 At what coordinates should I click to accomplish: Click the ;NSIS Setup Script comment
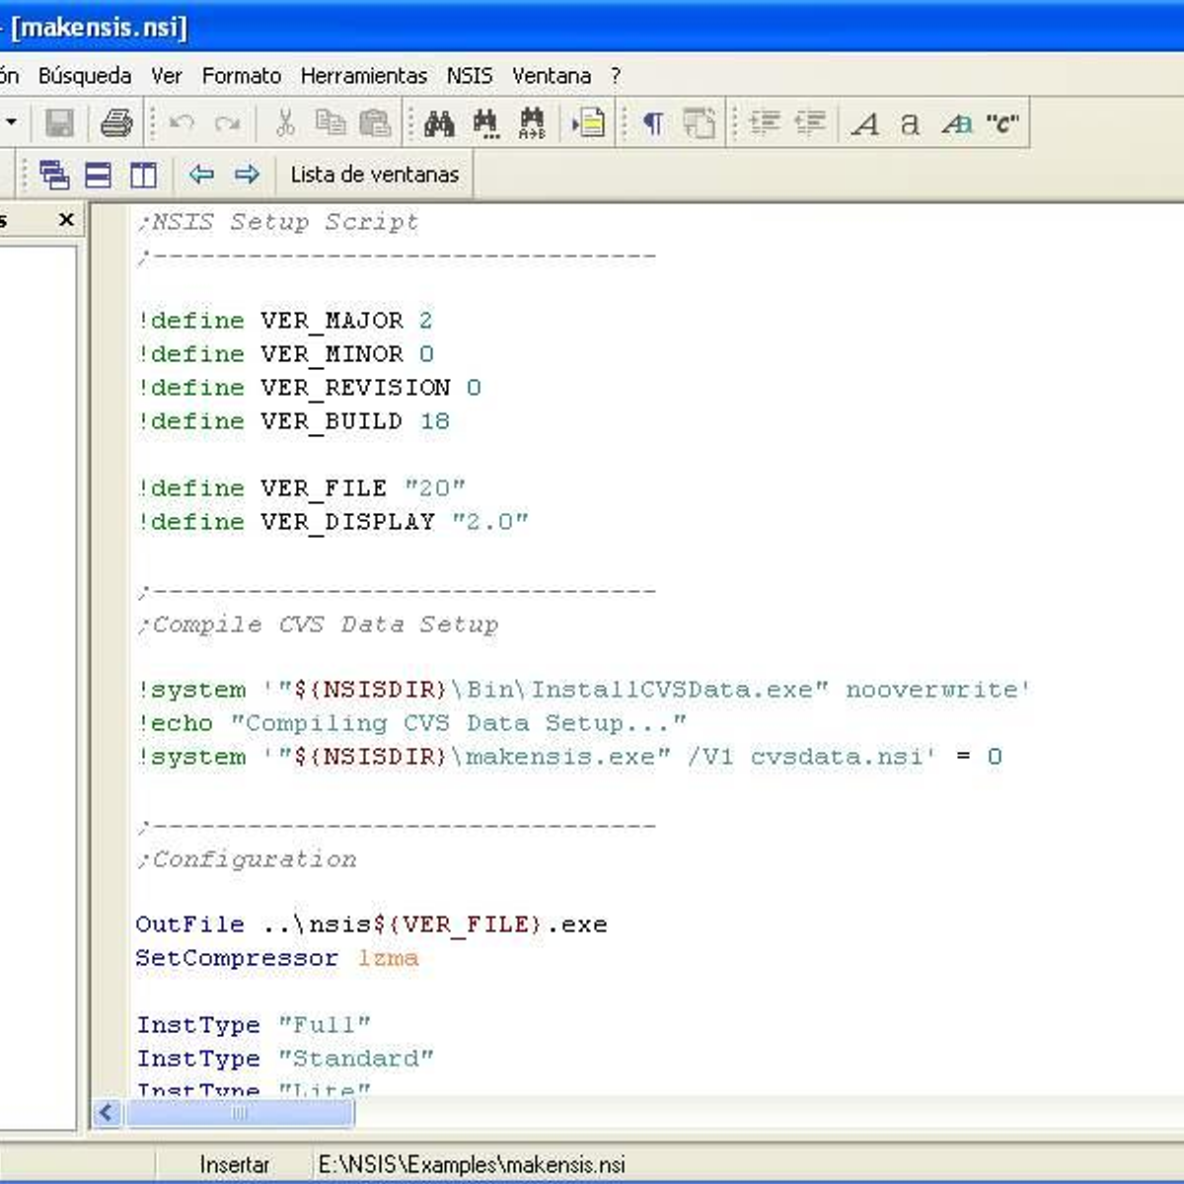click(x=277, y=222)
